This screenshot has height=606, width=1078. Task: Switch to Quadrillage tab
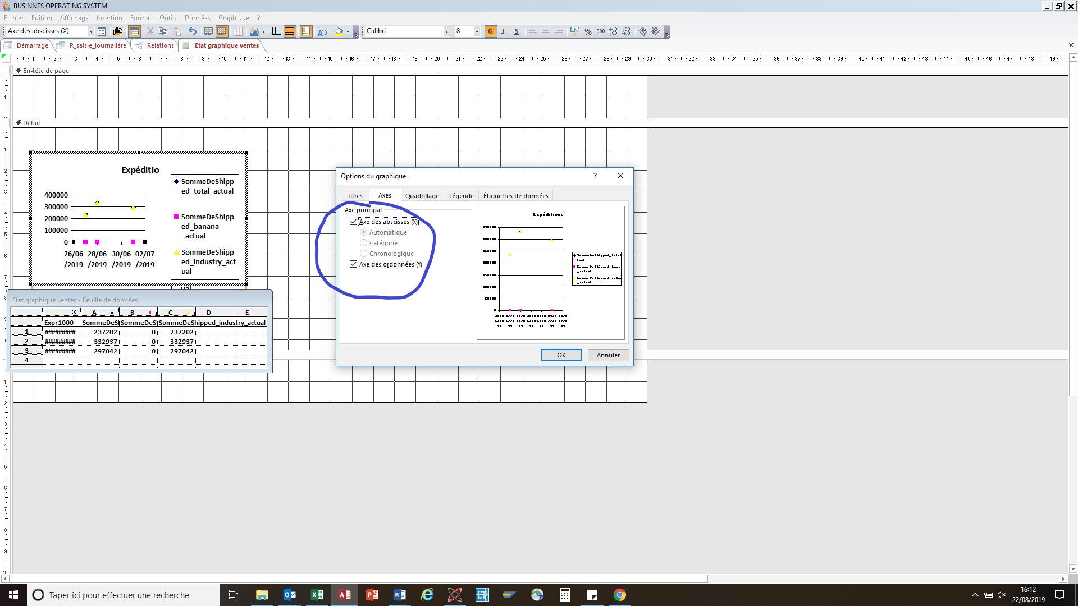click(422, 195)
